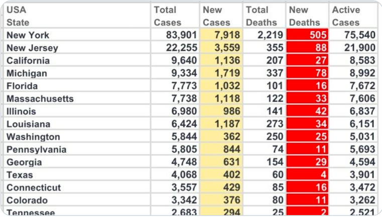This screenshot has height=217, width=382.
Task: Click New Jersey's red 88 new deaths cell
Action: point(307,48)
